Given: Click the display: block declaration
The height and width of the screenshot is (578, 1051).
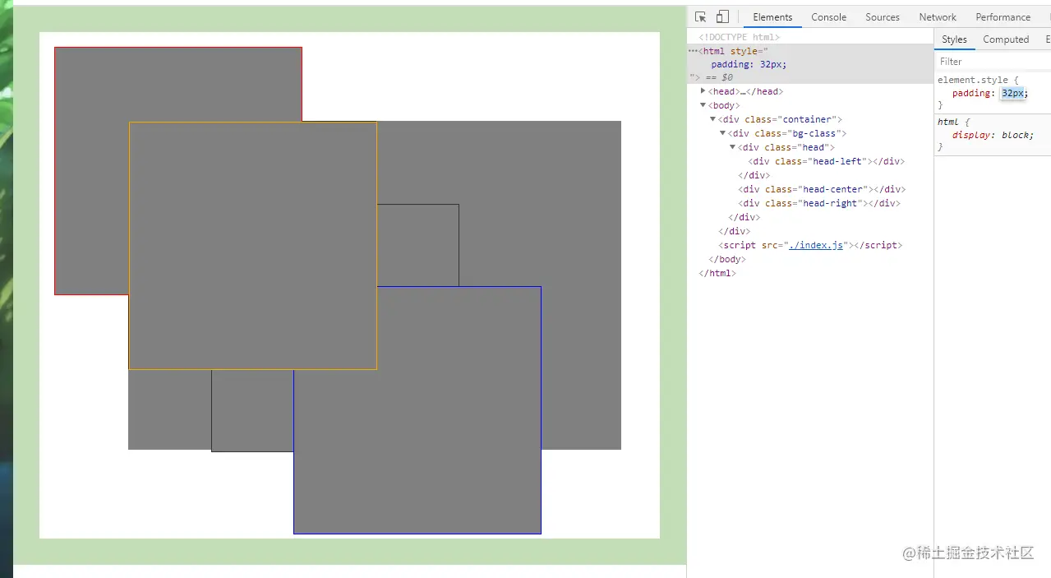Looking at the screenshot, I should [x=993, y=135].
